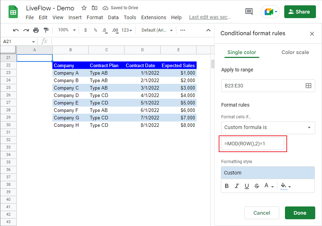Star the LiveFlow - Demo document
The height and width of the screenshot is (226, 322).
[x=84, y=8]
